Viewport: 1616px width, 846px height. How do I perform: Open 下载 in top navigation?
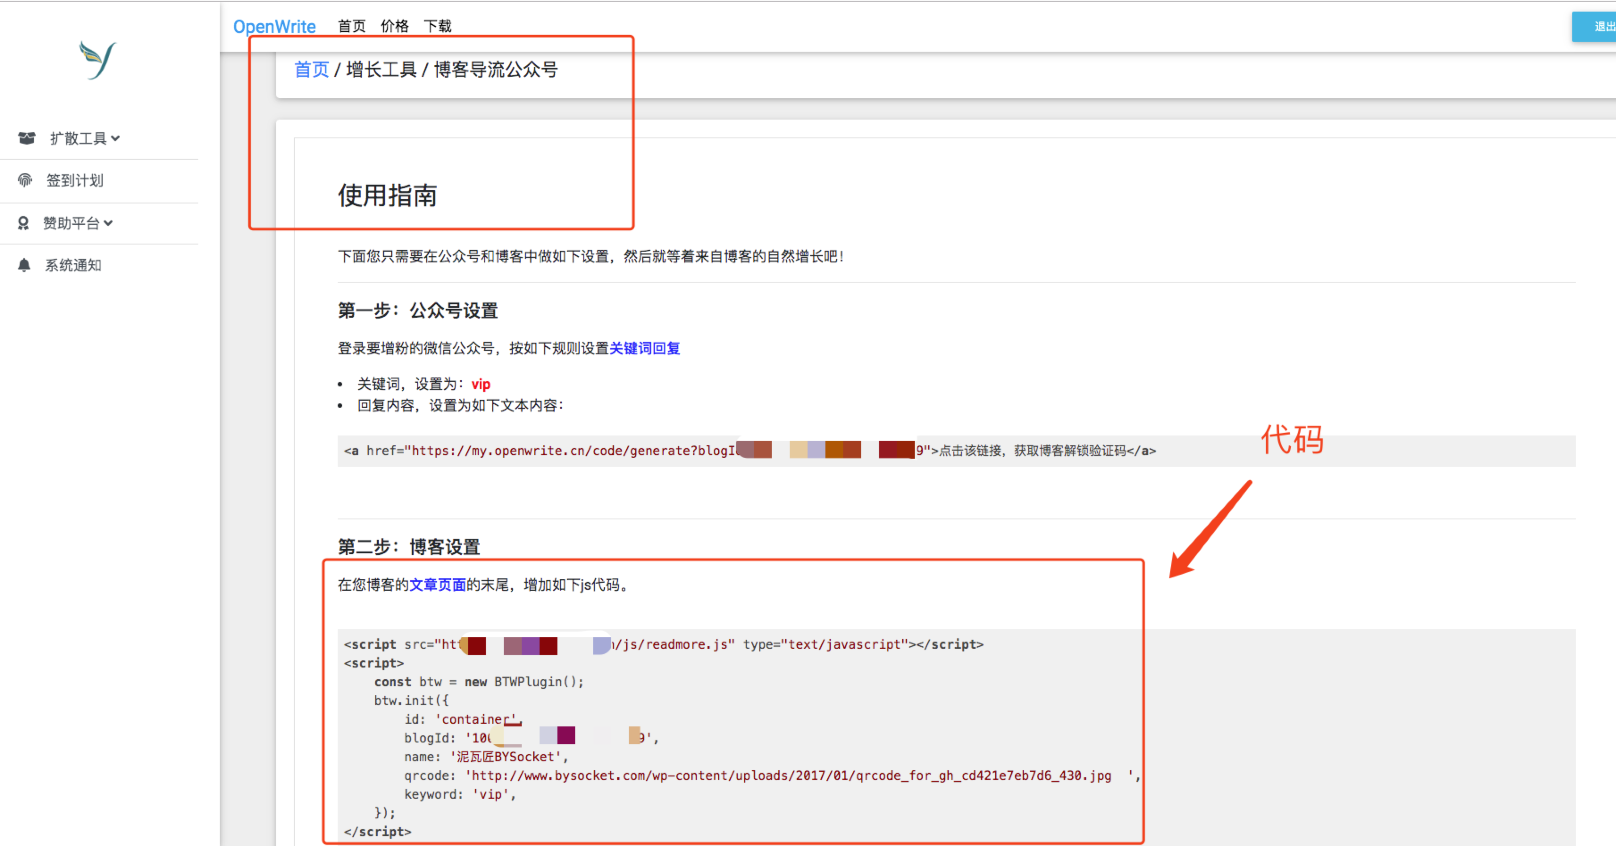point(437,26)
